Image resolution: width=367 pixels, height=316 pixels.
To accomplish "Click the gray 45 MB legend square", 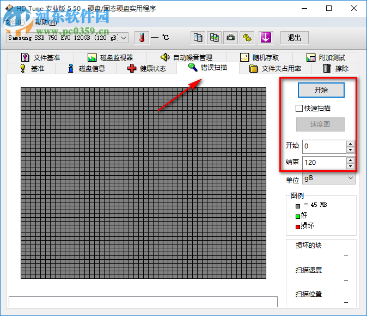I will coord(298,206).
